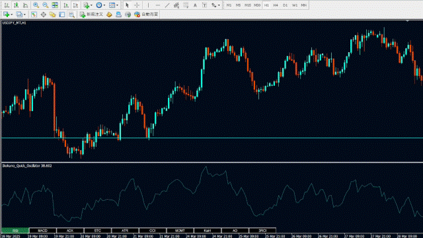Screen dimensions: 423x238
Task: Open the Strategy Tester magnifier icon
Action: 71,15
